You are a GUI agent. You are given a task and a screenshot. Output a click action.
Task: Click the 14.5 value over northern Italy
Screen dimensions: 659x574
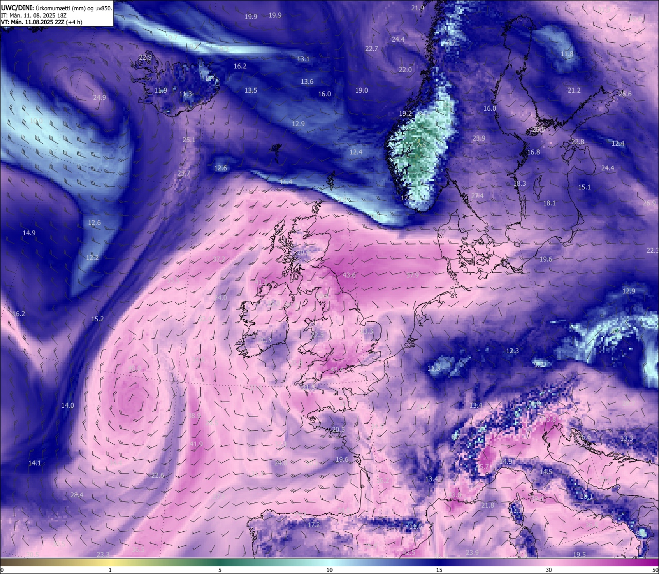pyautogui.click(x=546, y=472)
